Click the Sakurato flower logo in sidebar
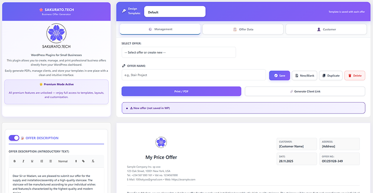Viewport: 373px width, 193px height. pyautogui.click(x=56, y=33)
